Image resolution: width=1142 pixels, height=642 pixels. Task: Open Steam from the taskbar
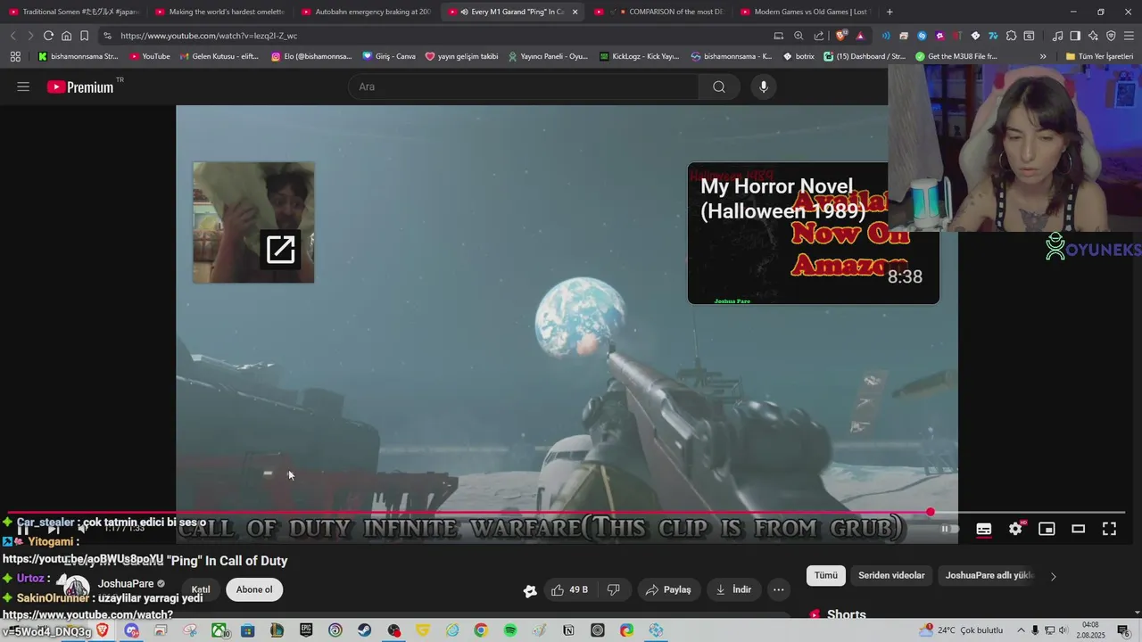click(364, 630)
